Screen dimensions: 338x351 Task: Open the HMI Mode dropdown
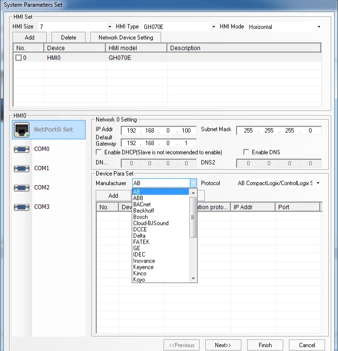[319, 27]
